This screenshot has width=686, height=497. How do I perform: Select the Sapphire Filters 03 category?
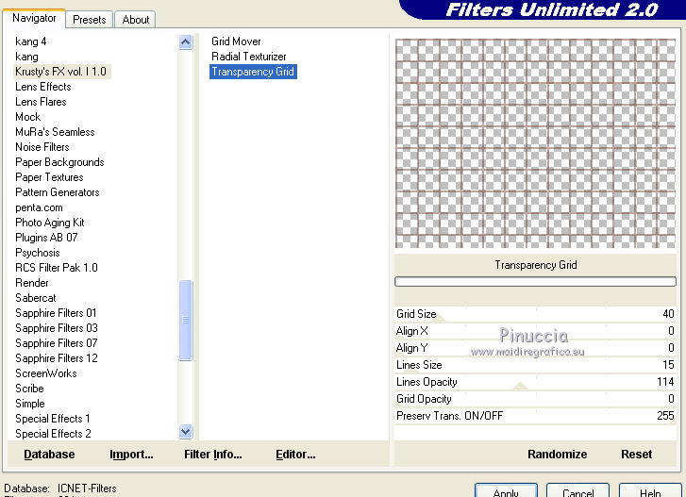(56, 328)
